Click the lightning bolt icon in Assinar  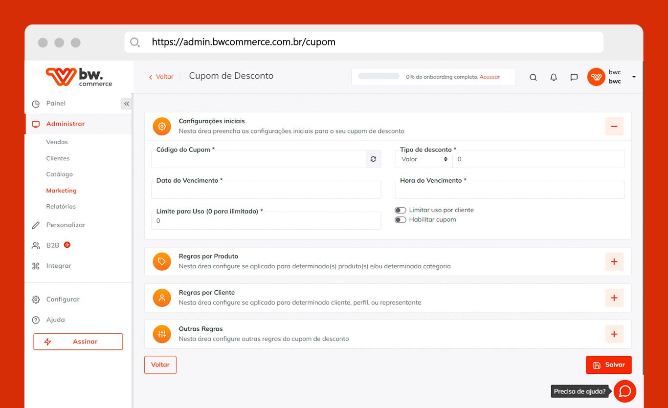[x=48, y=342]
